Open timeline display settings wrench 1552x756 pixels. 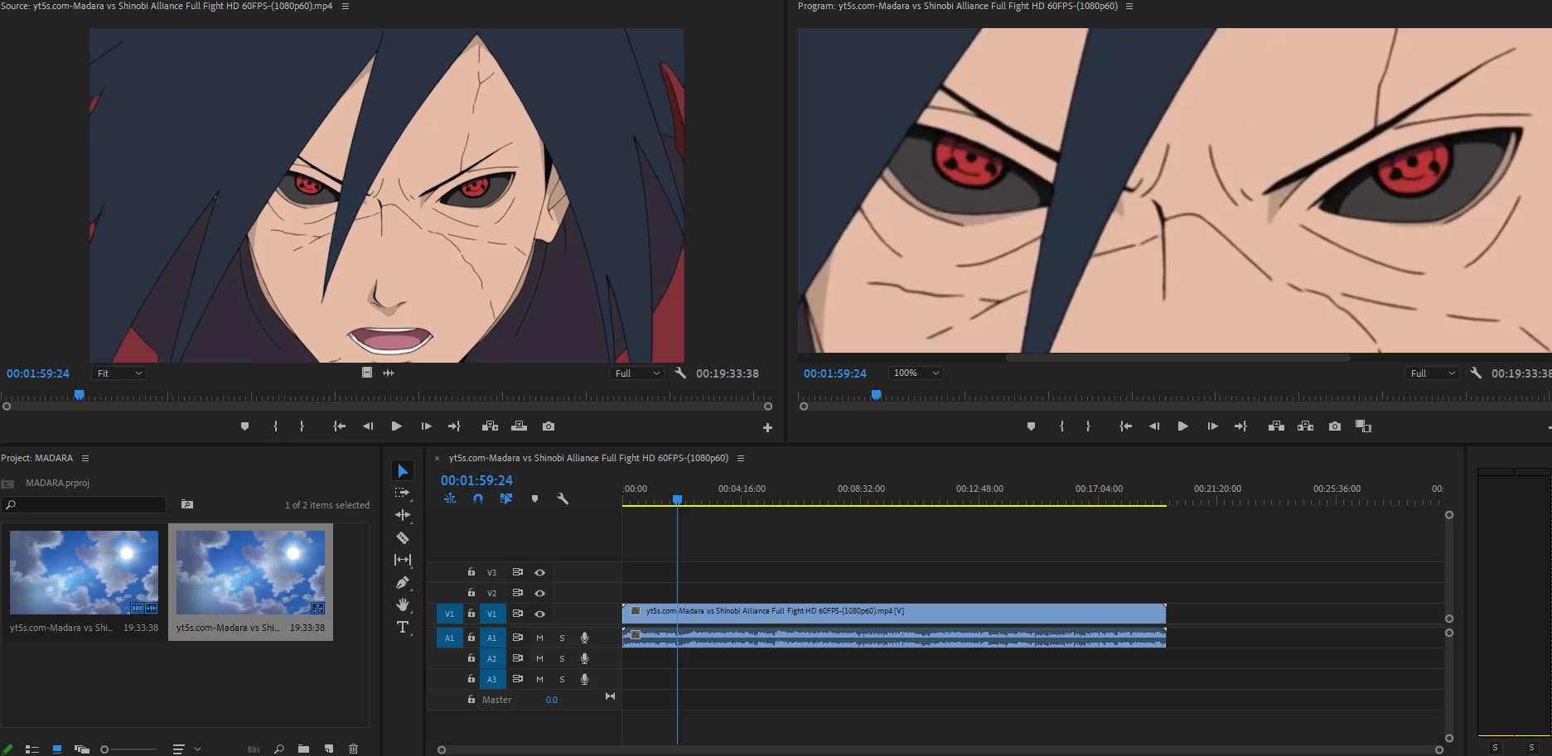point(563,498)
